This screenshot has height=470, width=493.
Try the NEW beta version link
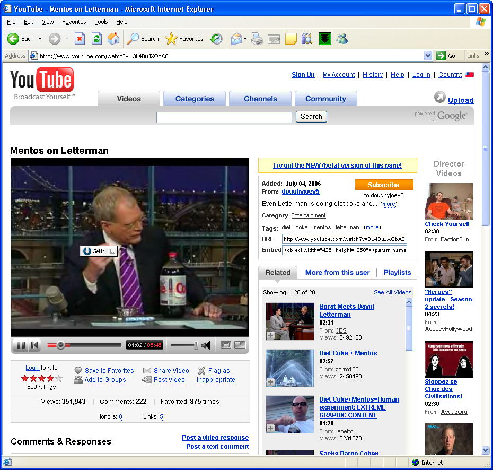click(x=337, y=166)
